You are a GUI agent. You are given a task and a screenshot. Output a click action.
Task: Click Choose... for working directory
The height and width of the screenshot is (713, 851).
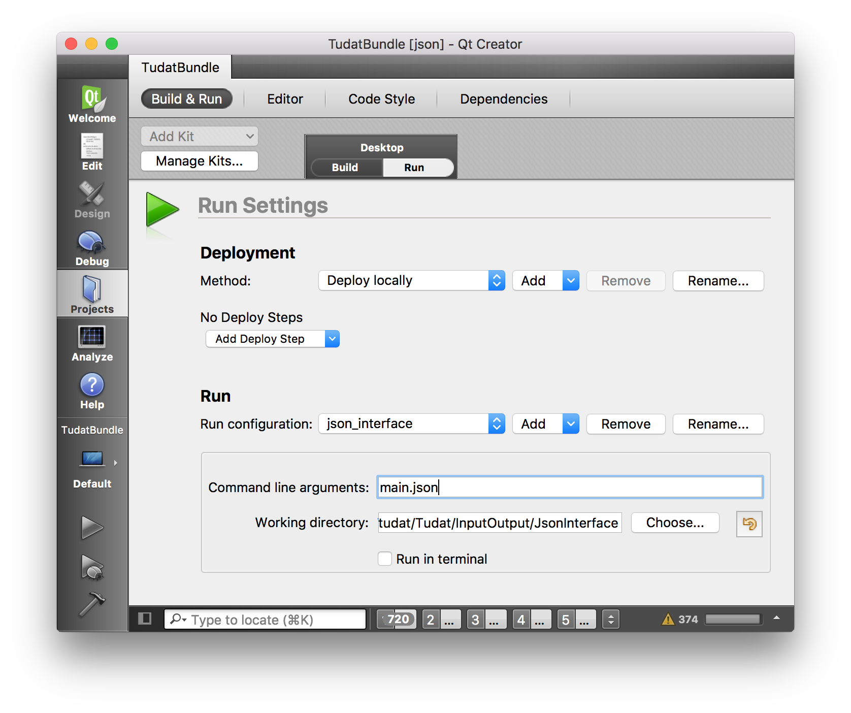coord(675,523)
